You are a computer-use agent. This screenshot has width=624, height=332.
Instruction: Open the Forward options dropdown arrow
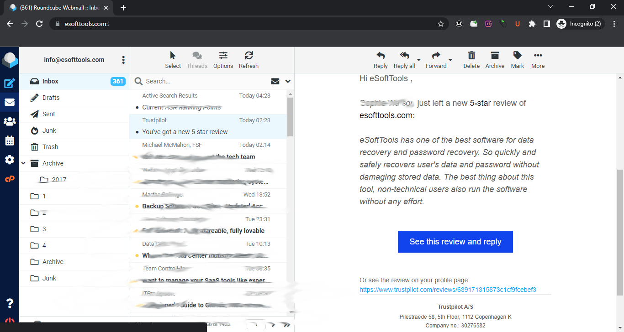click(450, 60)
